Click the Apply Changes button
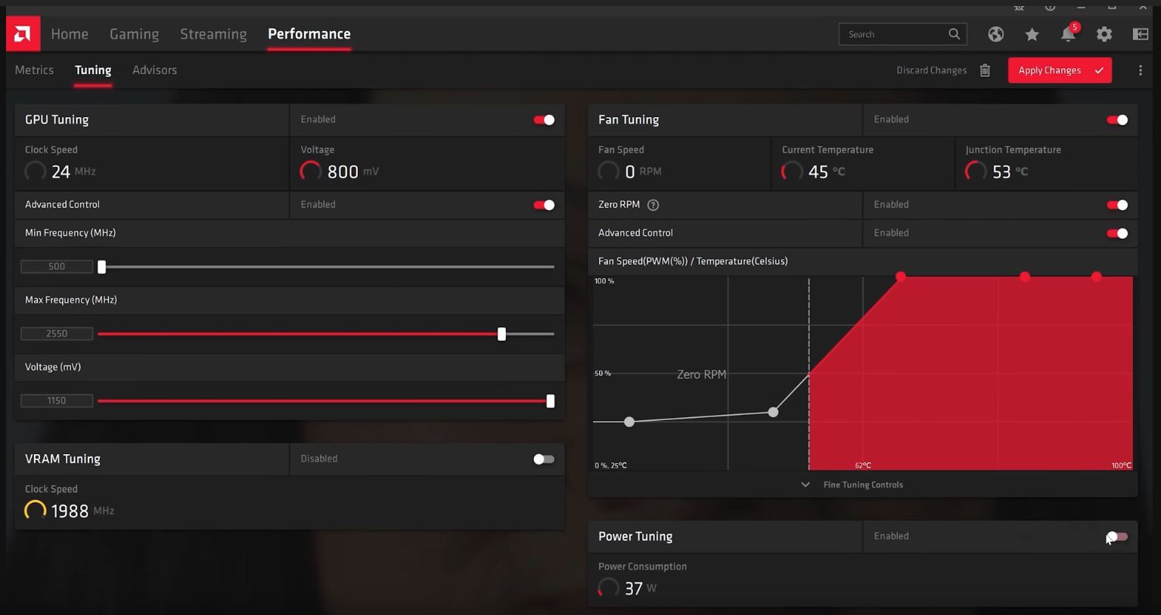The width and height of the screenshot is (1161, 615). [1060, 70]
